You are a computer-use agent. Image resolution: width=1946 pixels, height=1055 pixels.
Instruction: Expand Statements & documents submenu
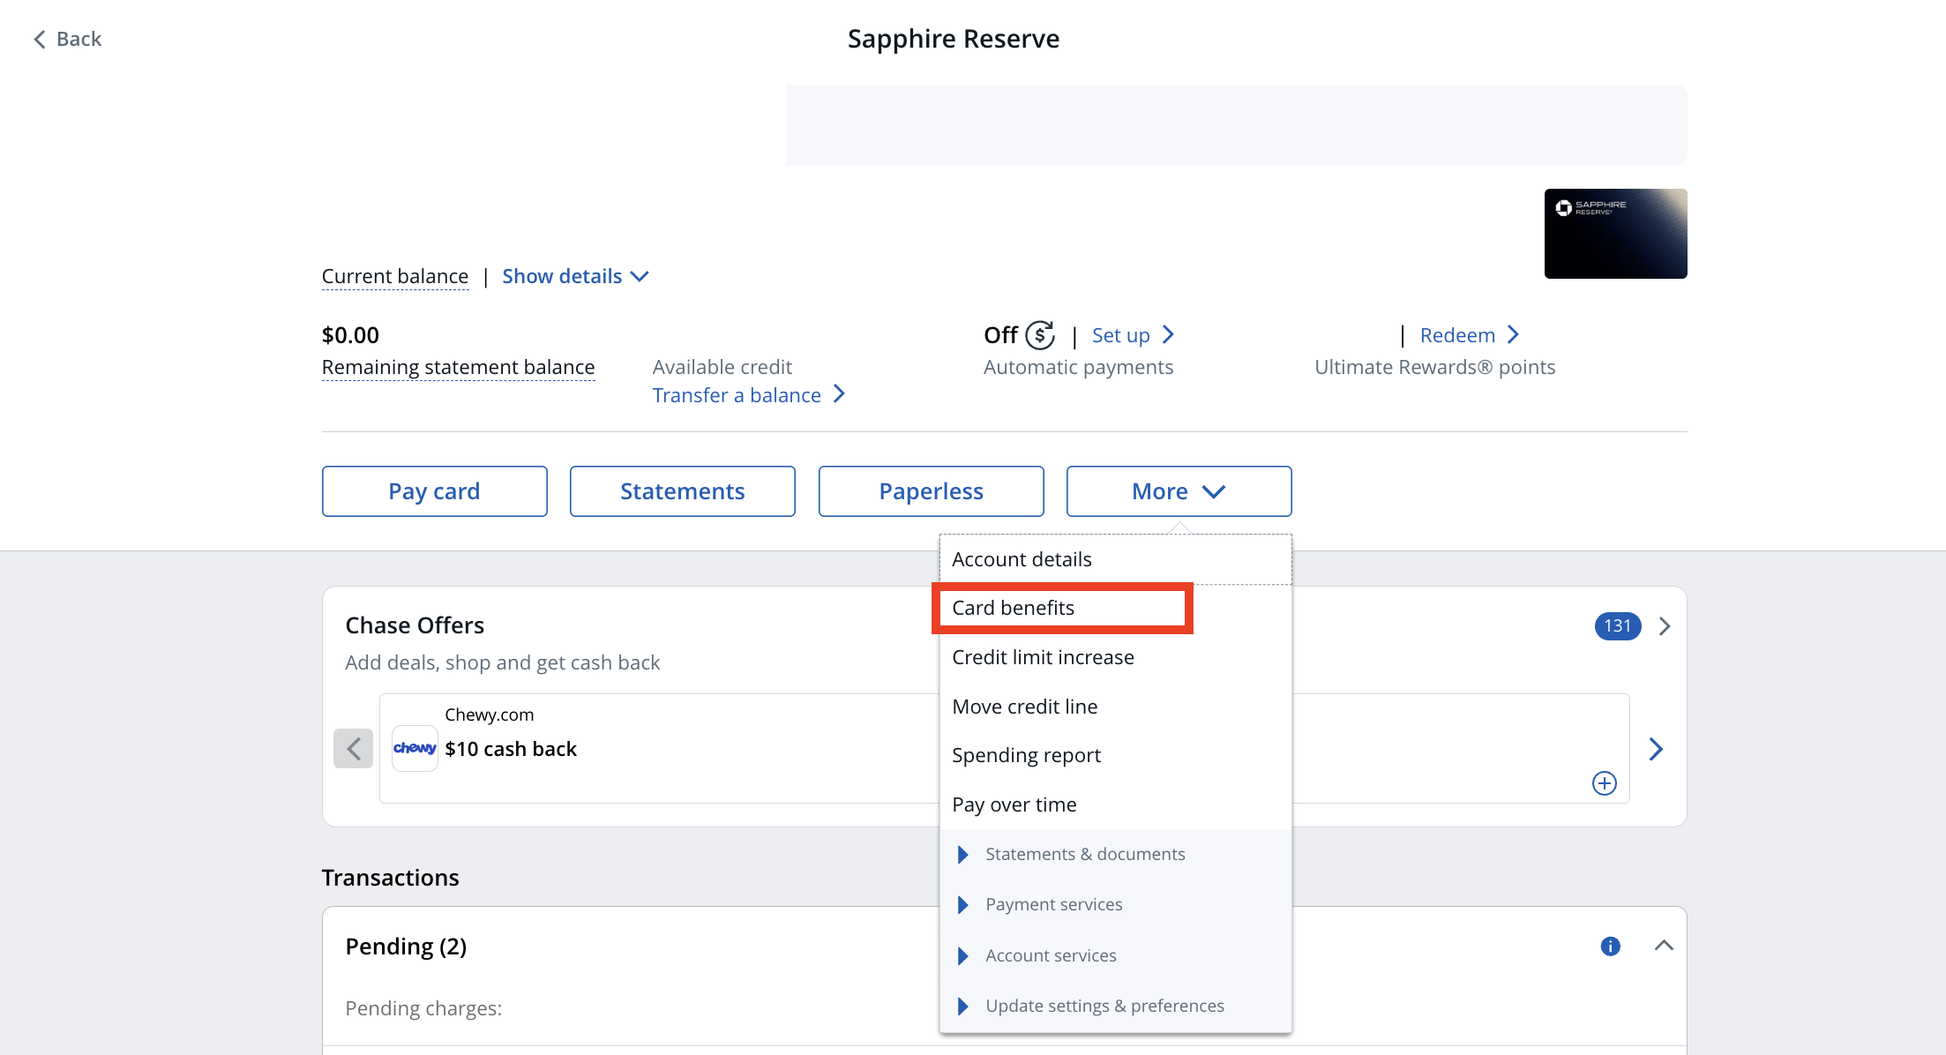[1084, 854]
